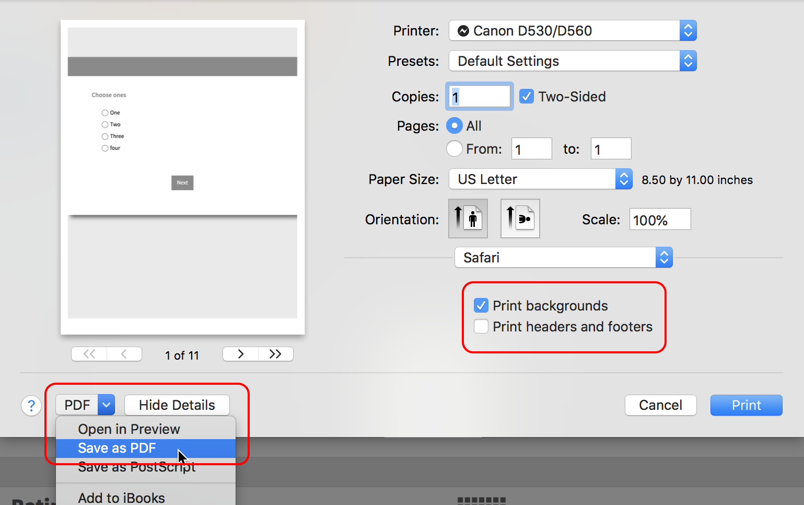Screen dimensions: 804x505
Task: Go to previous preview page
Action: pos(124,354)
